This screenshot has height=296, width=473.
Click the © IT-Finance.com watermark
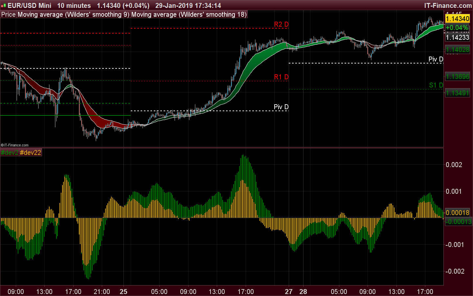15,145
